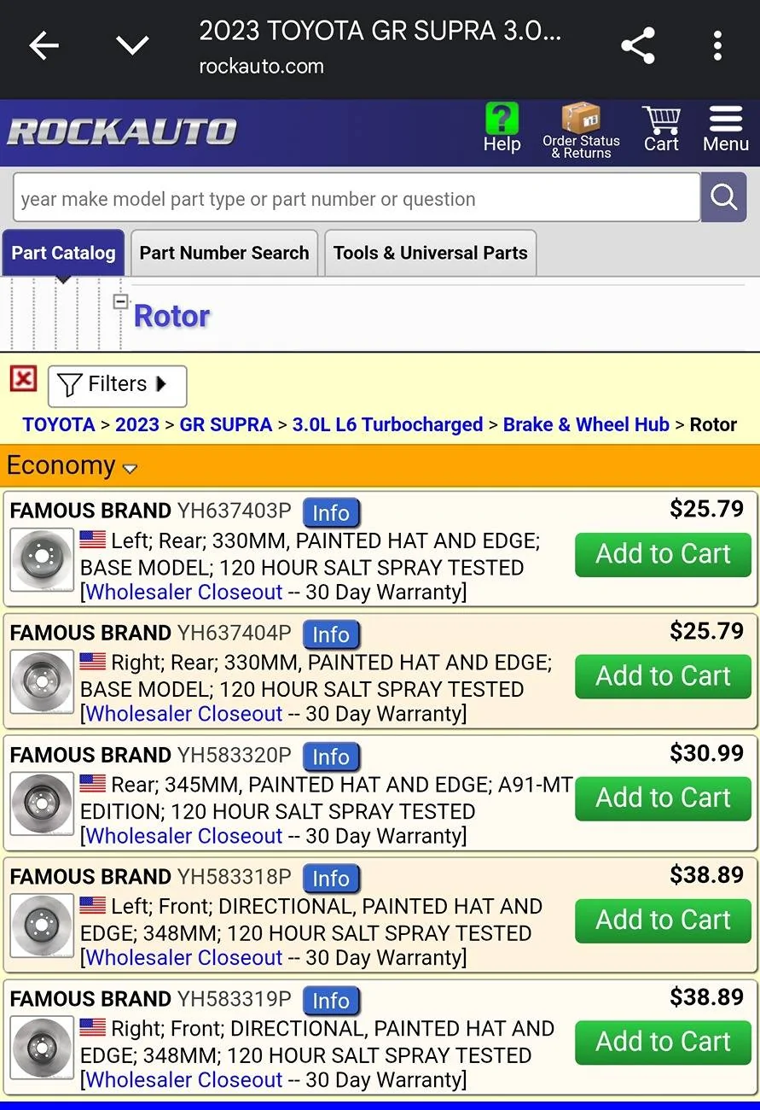Viewport: 760px width, 1110px height.
Task: Click the magnifying glass search button
Action: [x=723, y=197]
